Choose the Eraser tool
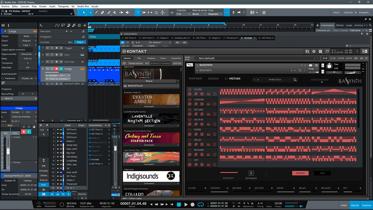This screenshot has width=373, height=210. coord(103,12)
